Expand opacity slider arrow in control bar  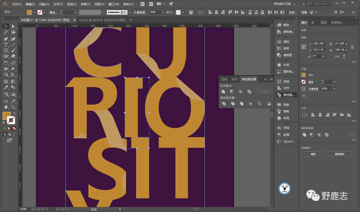click(163, 12)
